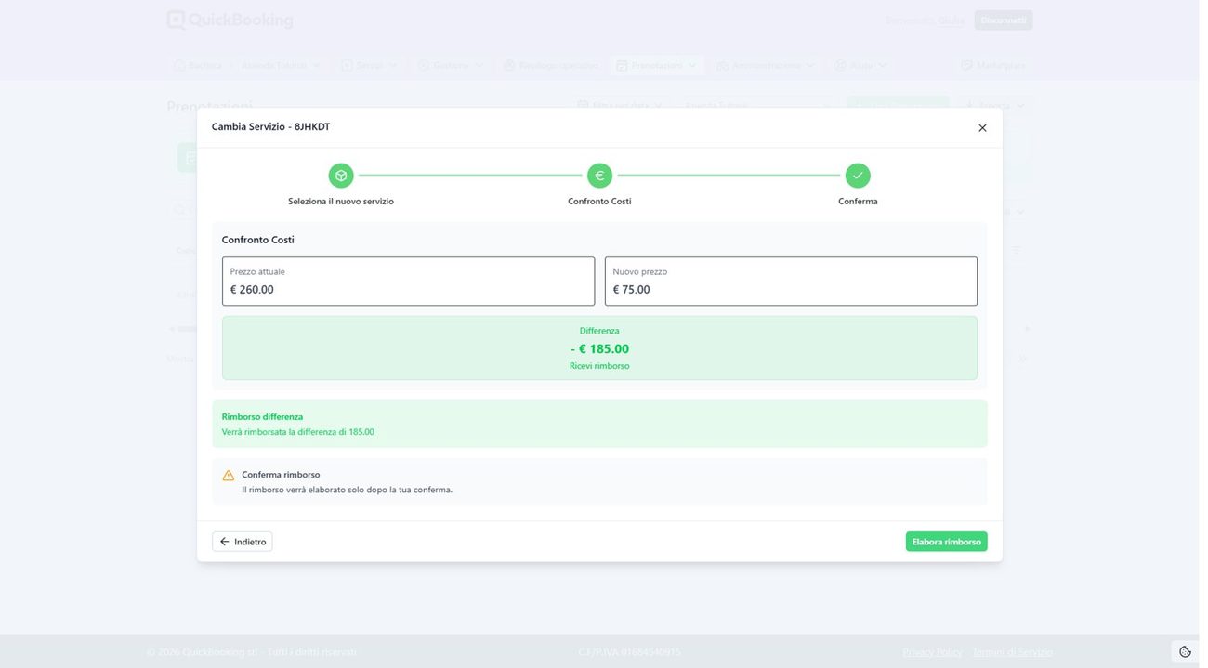
Task: Click the checkmark icon for Conferma step
Action: pyautogui.click(x=858, y=176)
